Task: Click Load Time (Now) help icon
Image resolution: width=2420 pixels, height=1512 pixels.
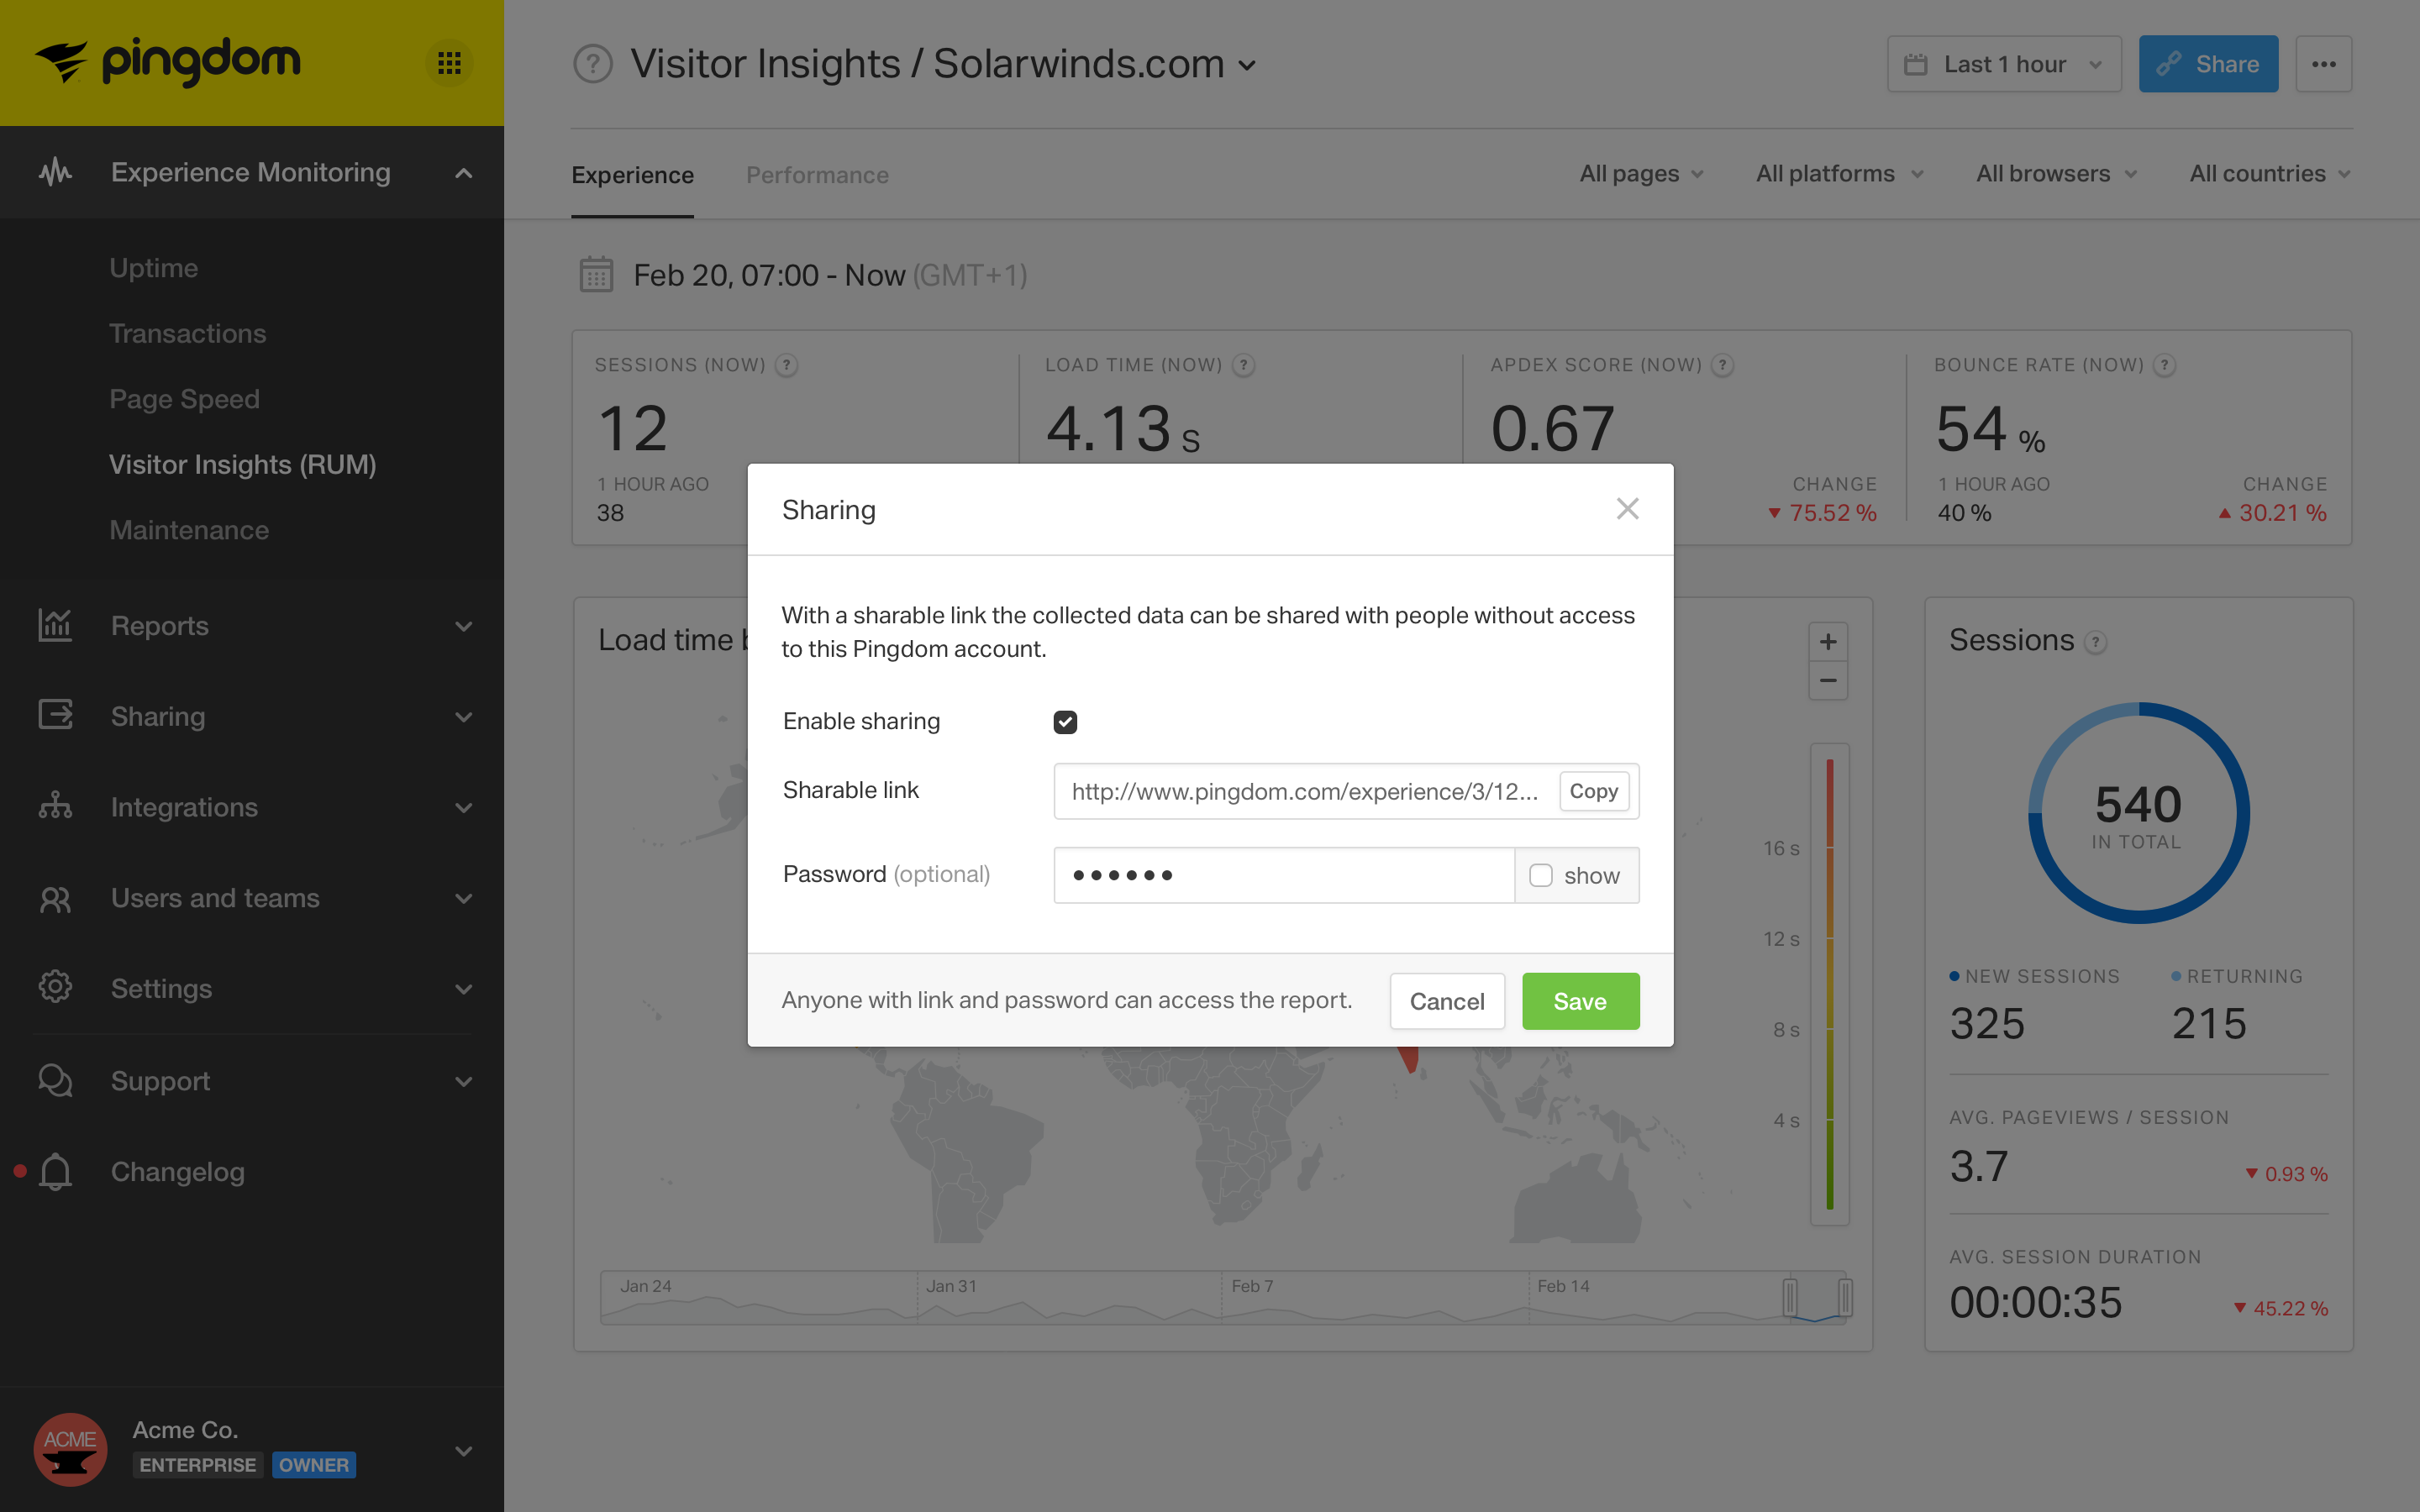Action: point(1243,365)
